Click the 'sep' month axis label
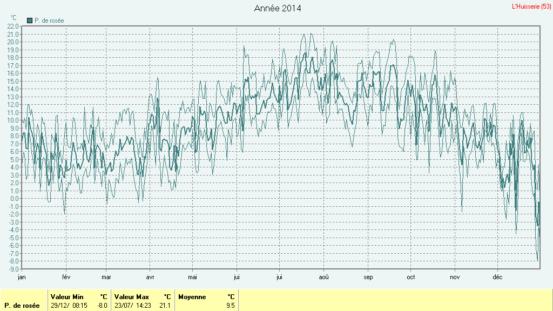Image resolution: width=553 pixels, height=311 pixels. pos(368,277)
